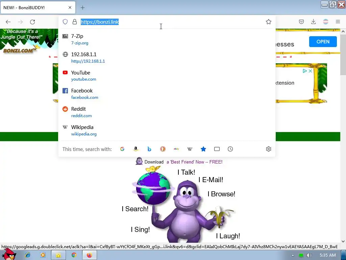Click the AdChoices triangle icon
This screenshot has width=346, height=260.
305,71
